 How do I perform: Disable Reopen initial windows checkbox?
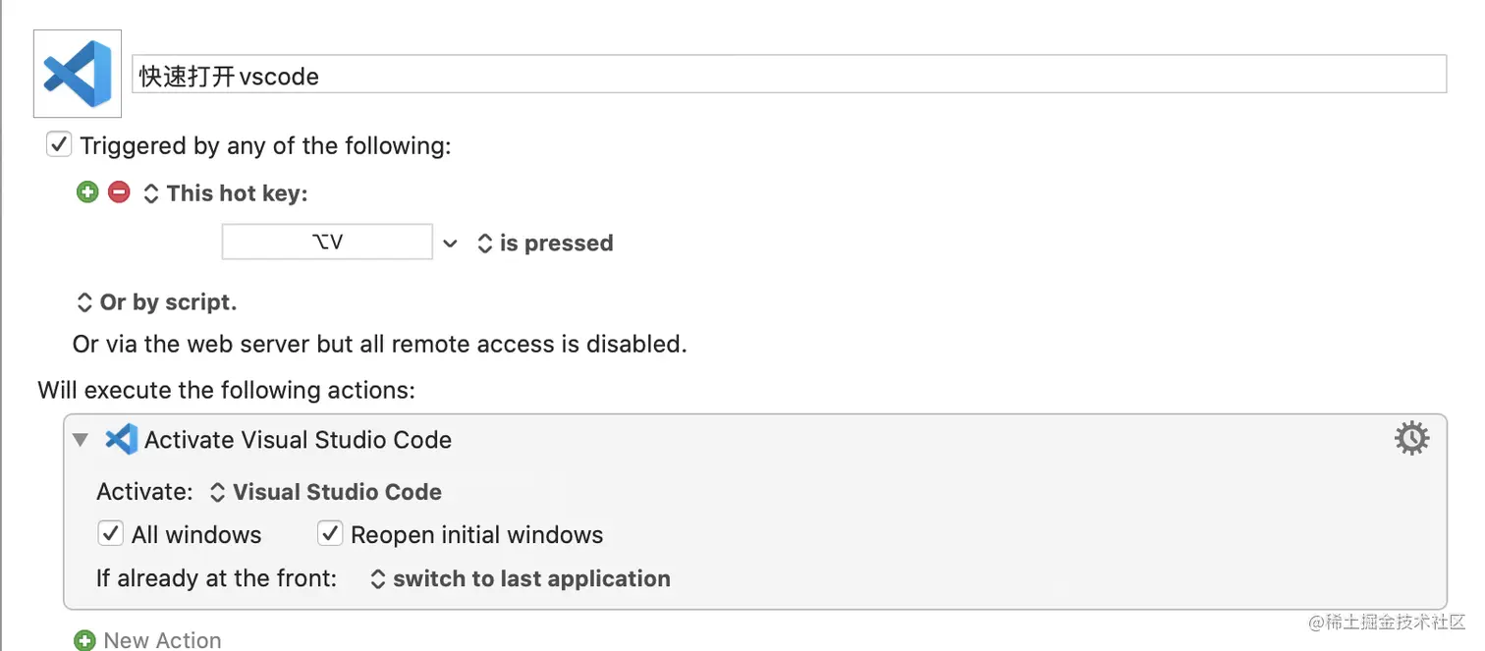coord(329,534)
